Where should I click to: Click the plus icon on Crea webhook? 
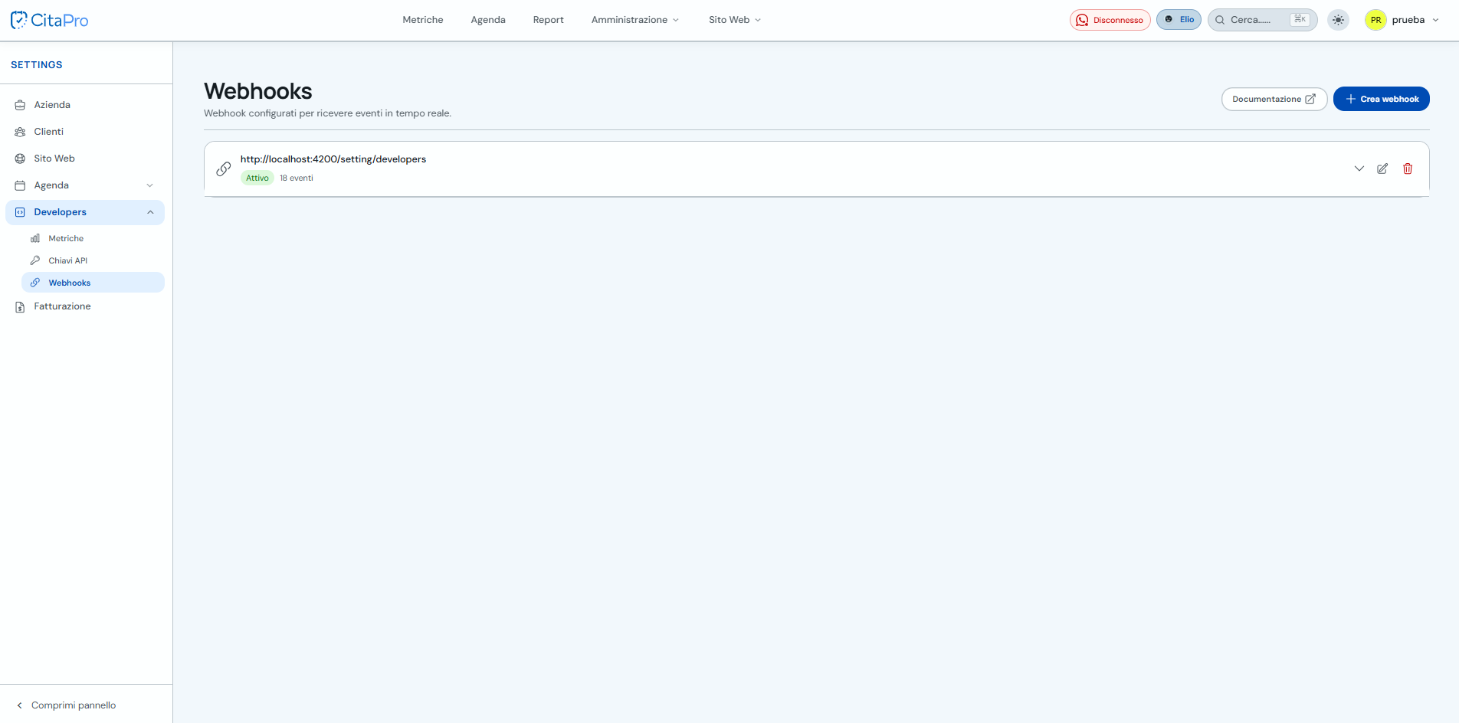point(1351,99)
